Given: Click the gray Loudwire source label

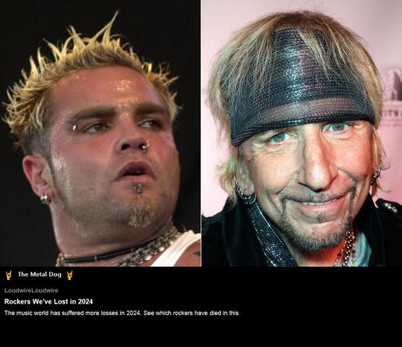Looking at the screenshot, I should (31, 290).
